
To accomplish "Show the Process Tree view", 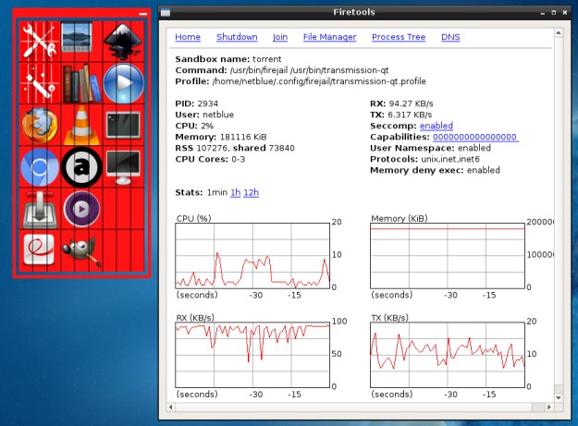I will point(398,37).
